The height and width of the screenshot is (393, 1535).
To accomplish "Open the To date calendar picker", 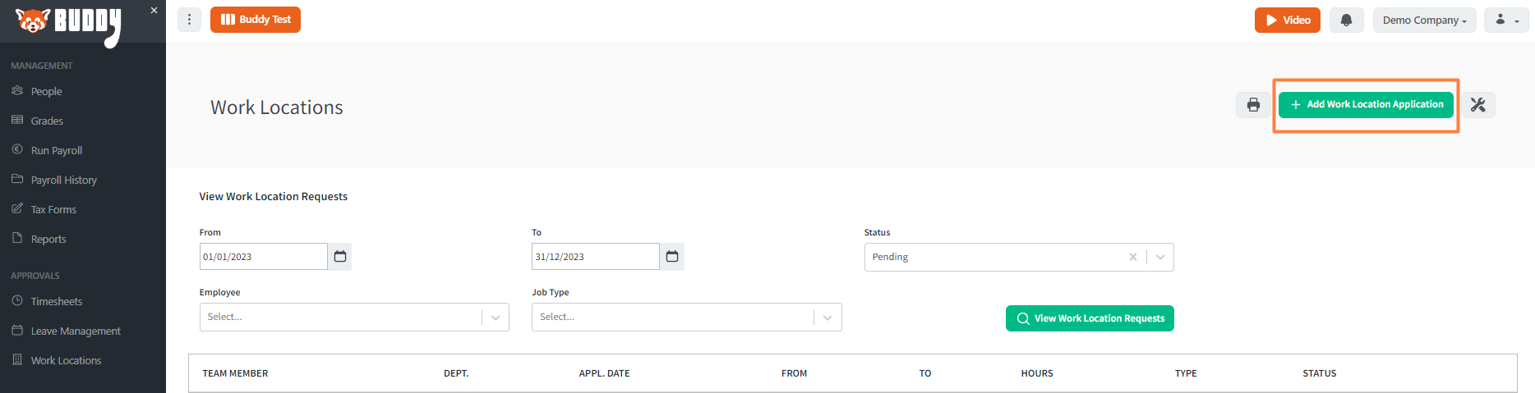I will (x=672, y=257).
